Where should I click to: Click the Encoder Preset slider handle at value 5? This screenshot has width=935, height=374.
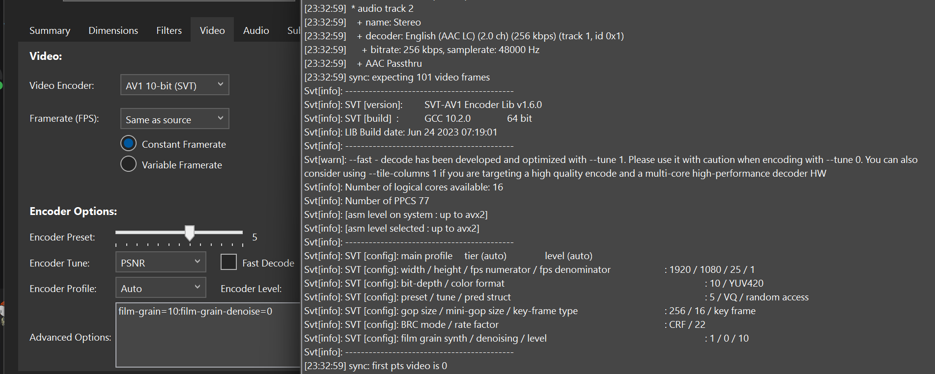coord(190,233)
